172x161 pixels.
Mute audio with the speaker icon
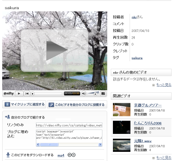[x=84, y=94]
